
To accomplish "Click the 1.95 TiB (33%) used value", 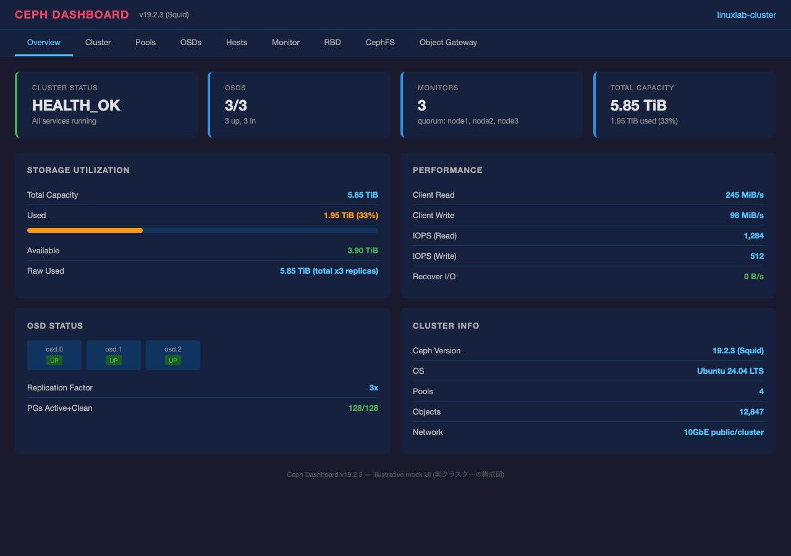I will tap(351, 216).
